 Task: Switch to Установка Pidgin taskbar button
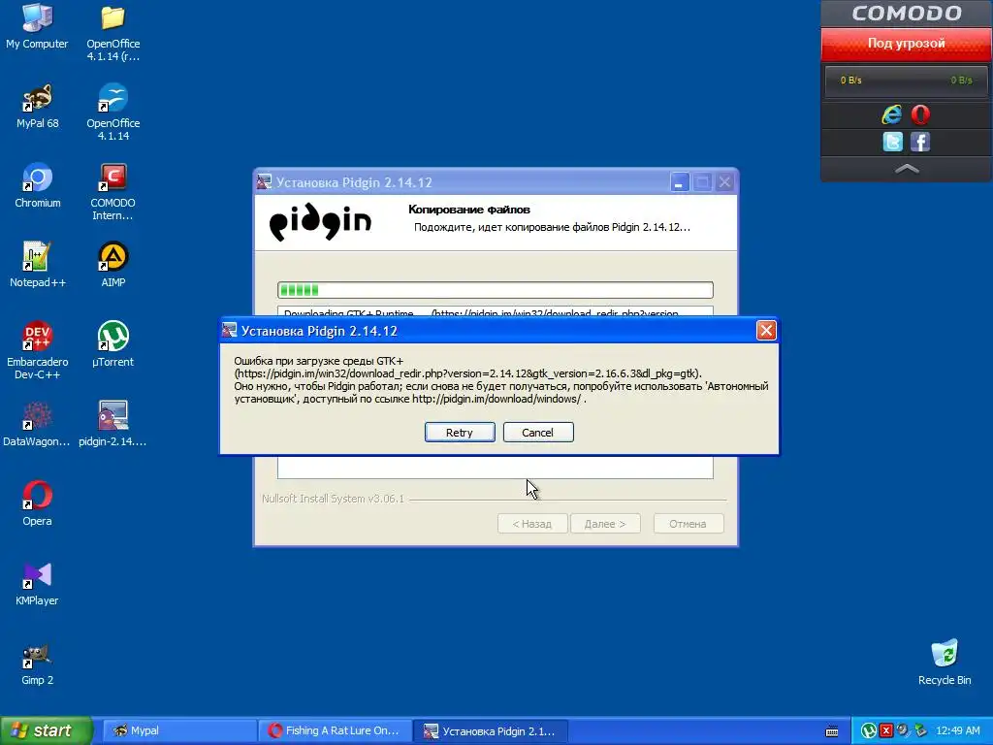click(490, 730)
